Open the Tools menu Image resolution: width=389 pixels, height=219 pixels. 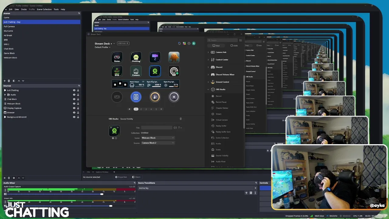pos(56,9)
